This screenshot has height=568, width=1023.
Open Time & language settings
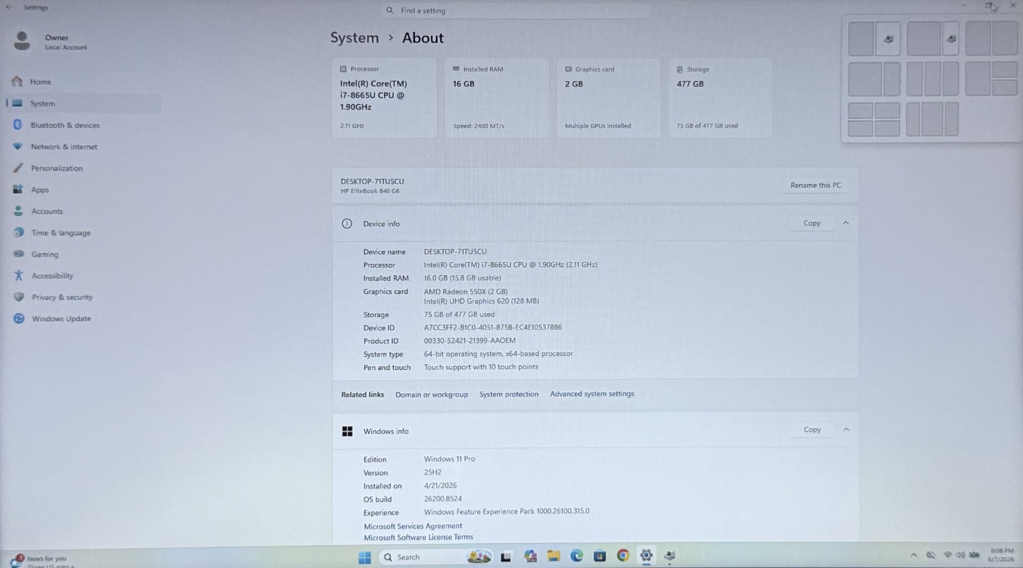[x=61, y=233]
